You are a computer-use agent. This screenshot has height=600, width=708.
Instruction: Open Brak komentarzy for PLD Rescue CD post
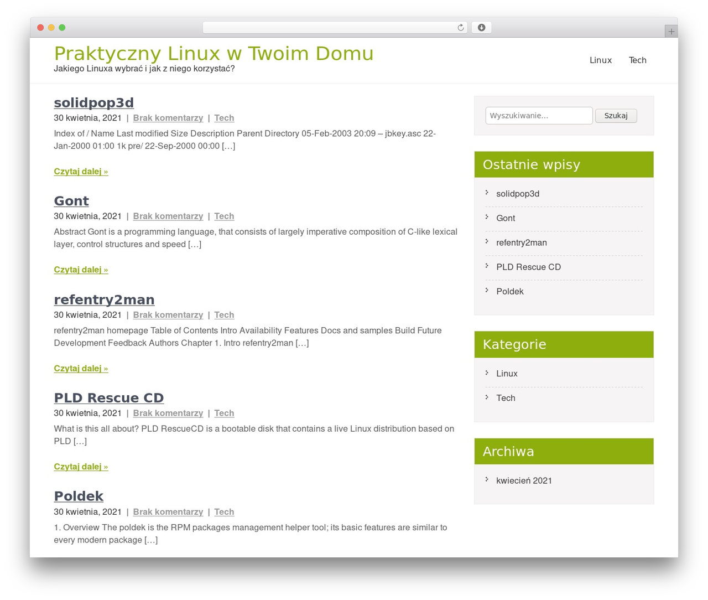point(168,413)
